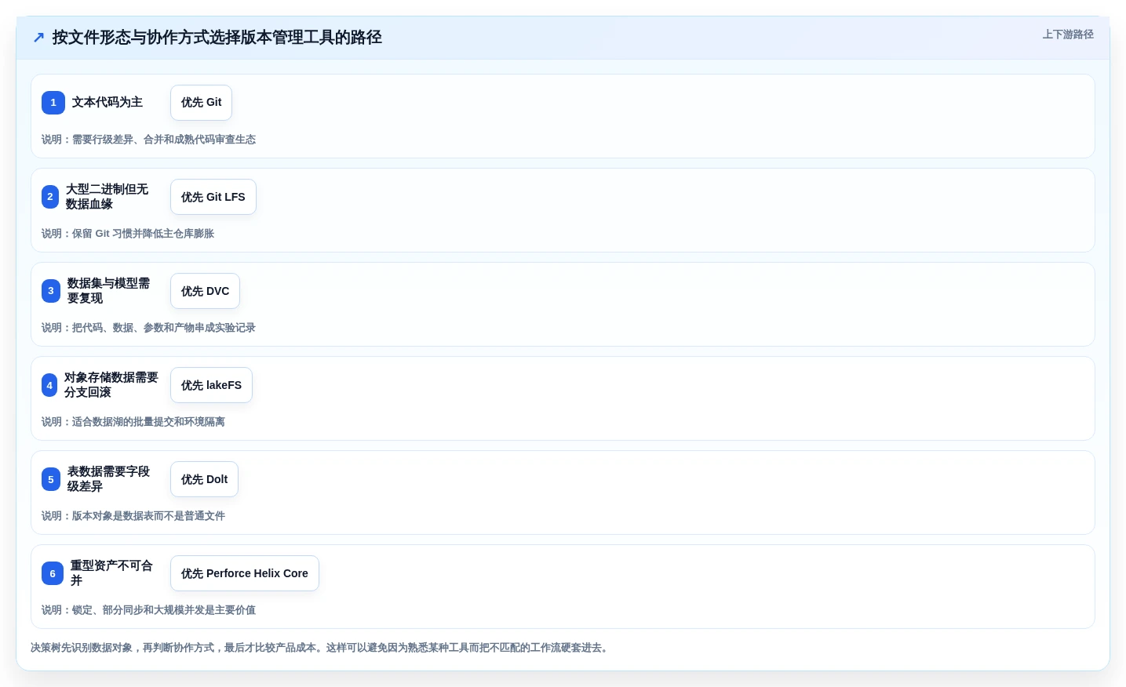Viewport: 1126px width, 687px height.
Task: Click the 上下游路径 label in the header
Action: click(1067, 35)
